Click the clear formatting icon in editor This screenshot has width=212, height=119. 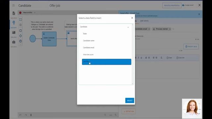(x=161, y=58)
